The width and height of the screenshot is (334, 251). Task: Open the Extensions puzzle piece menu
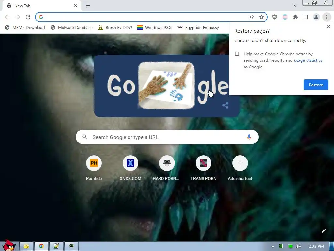296,17
